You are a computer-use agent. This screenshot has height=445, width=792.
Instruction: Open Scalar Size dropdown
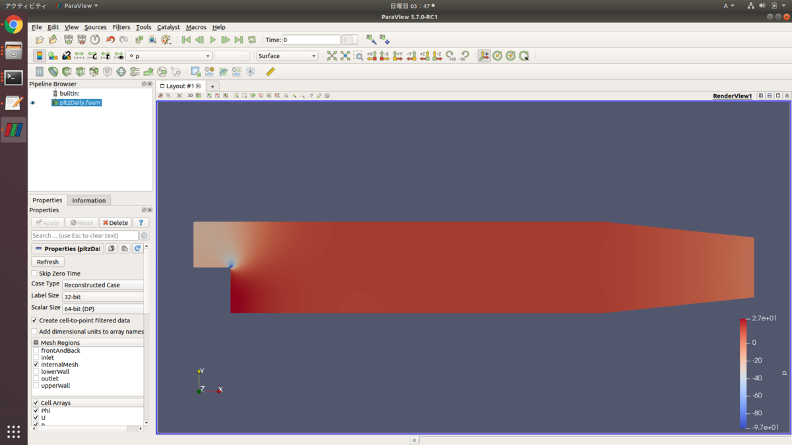(x=103, y=309)
